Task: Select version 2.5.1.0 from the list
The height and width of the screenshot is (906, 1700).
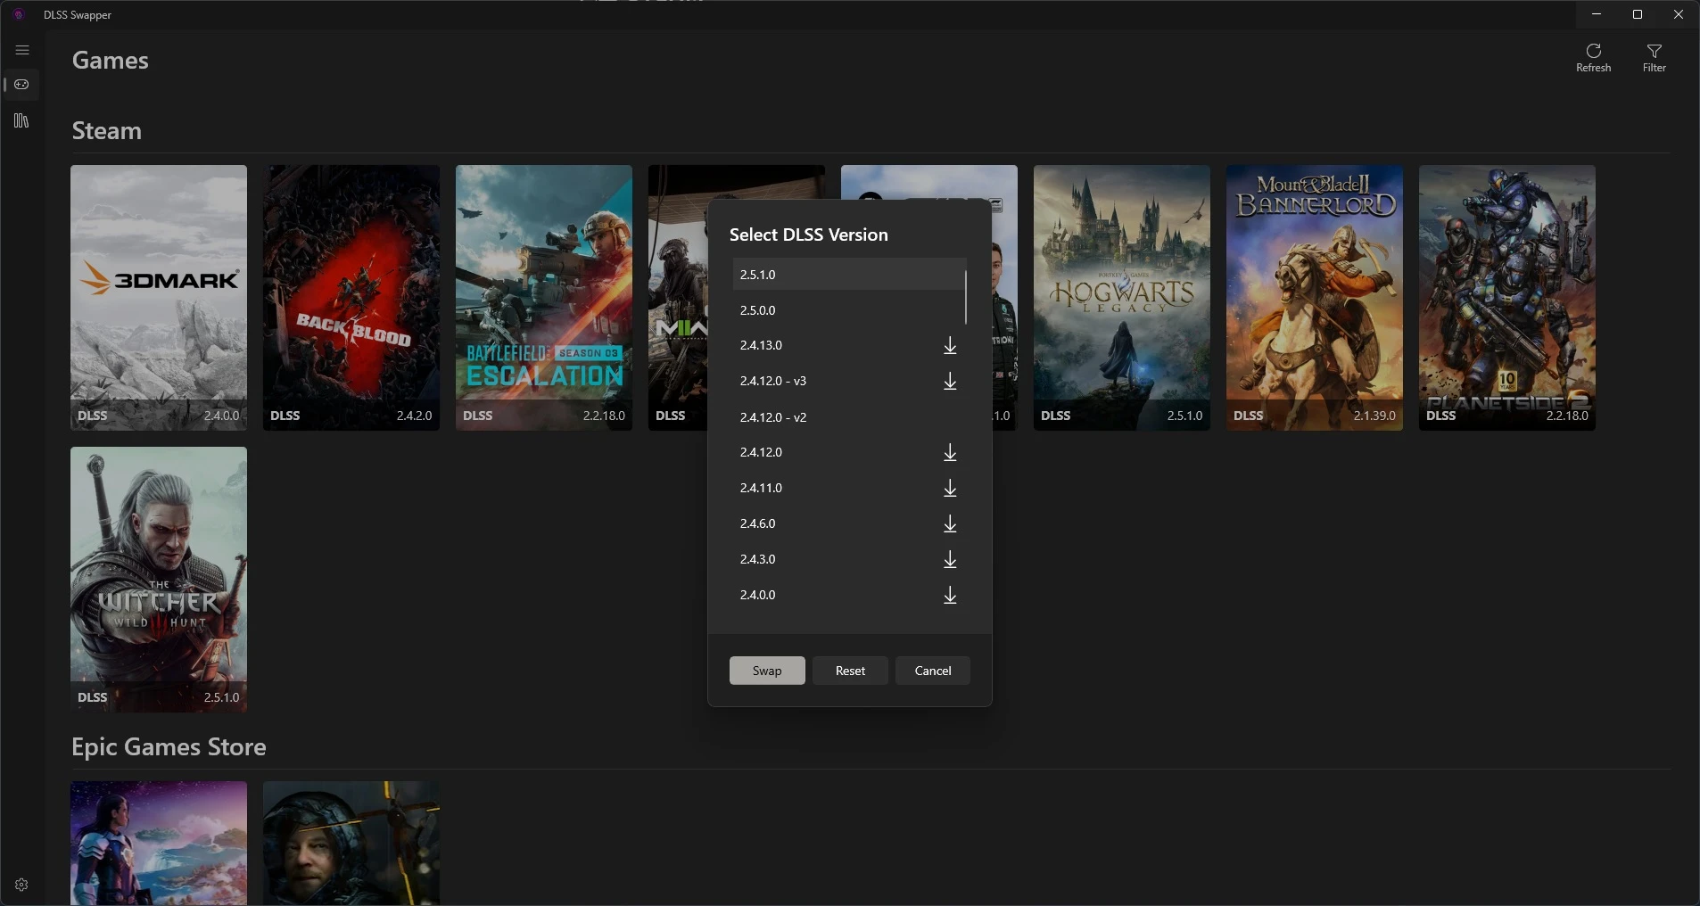Action: pyautogui.click(x=829, y=274)
